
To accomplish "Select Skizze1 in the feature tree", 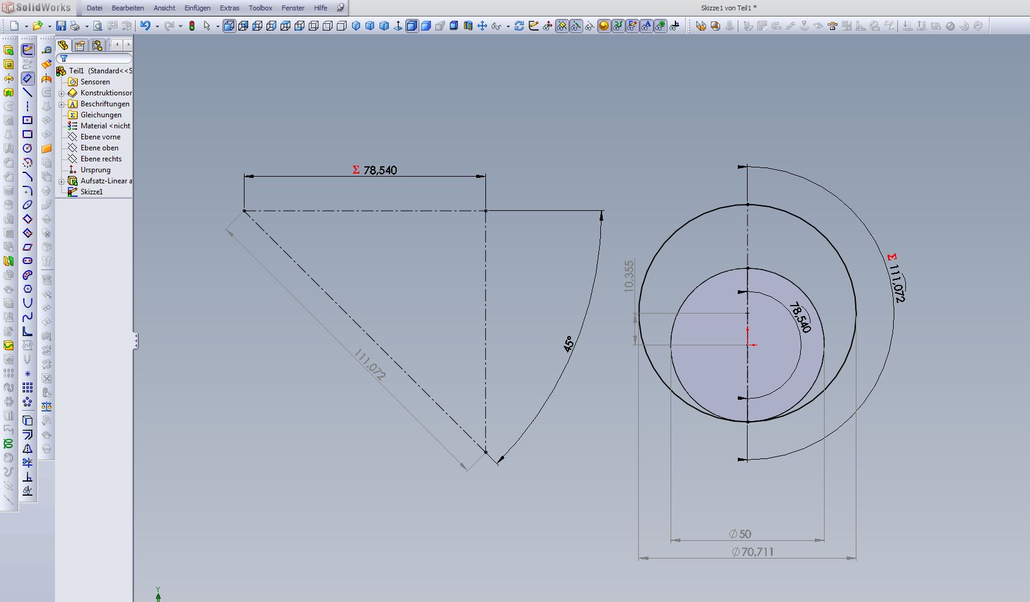I will 91,192.
